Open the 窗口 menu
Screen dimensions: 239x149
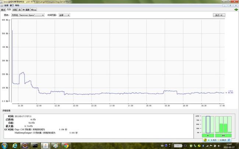pyautogui.click(x=12, y=6)
